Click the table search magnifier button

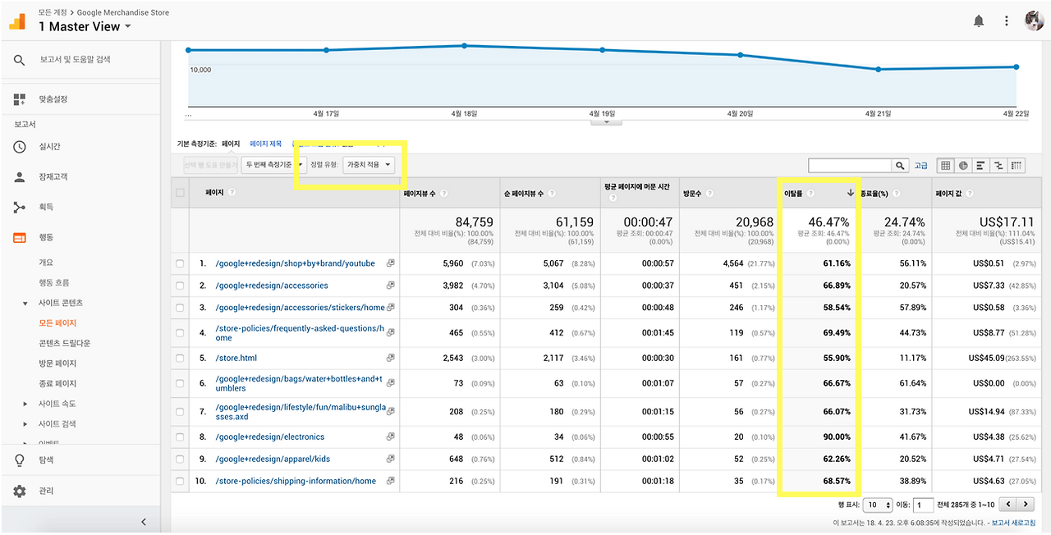901,166
